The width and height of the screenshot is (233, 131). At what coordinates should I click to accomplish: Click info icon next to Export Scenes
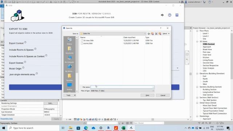(x=25, y=62)
